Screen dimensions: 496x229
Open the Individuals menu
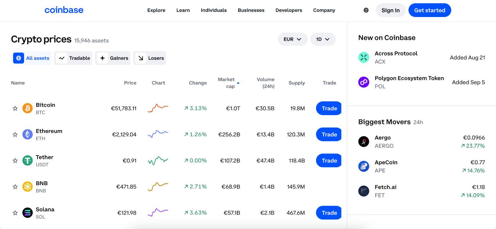click(214, 10)
